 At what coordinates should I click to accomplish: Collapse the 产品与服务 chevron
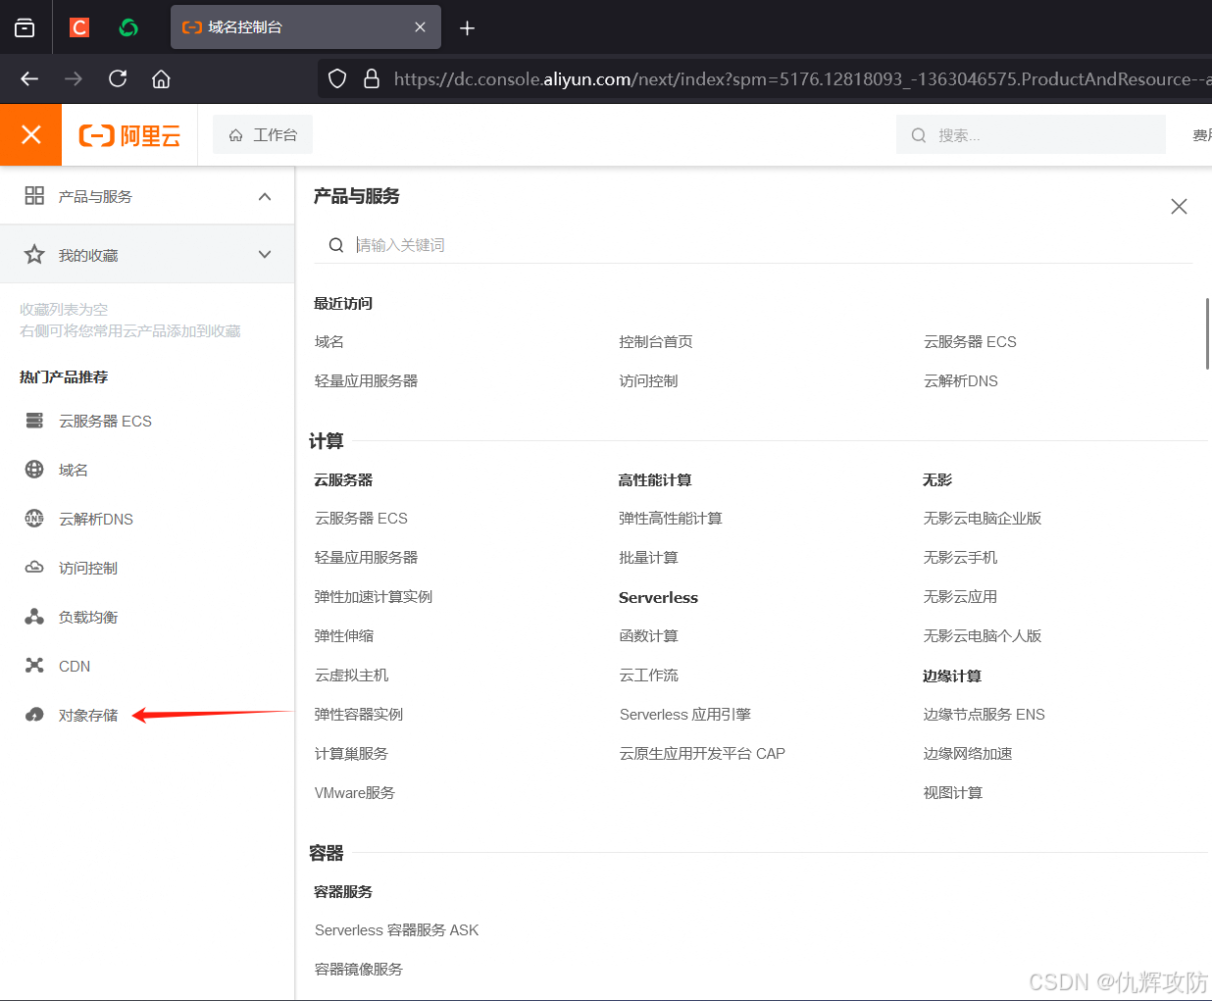265,196
